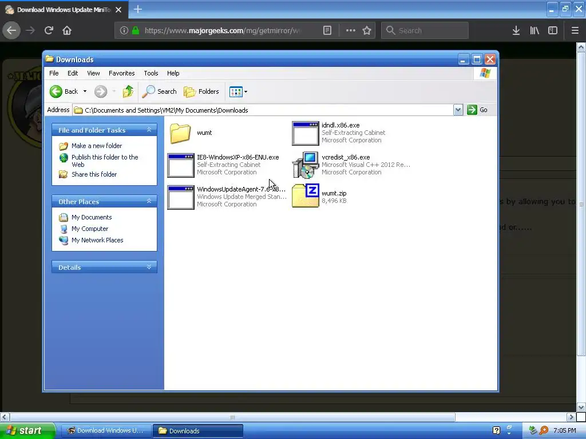Viewport: 586px width, 439px height.
Task: Open the Tools menu in Downloads
Action: [151, 73]
